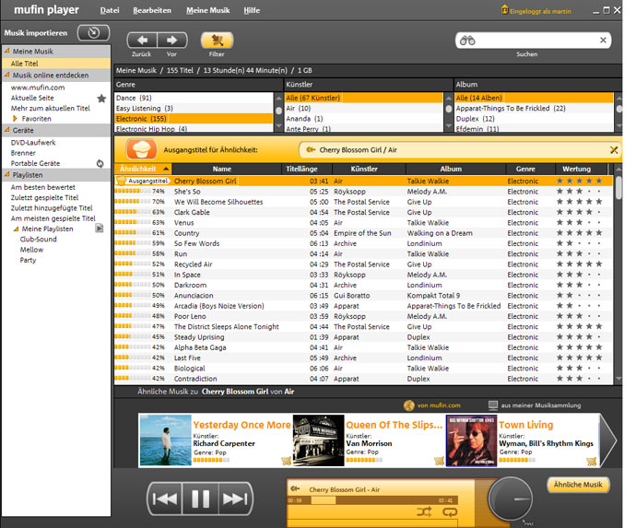Image resolution: width=636 pixels, height=528 pixels.
Task: Toggle repeat playback mode
Action: click(x=448, y=510)
